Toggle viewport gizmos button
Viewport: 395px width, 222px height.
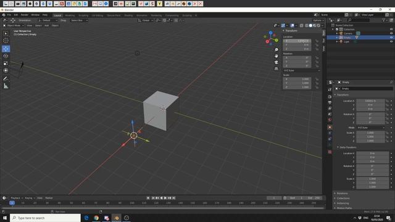click(x=283, y=25)
